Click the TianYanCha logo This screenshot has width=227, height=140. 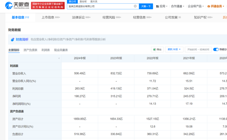[x=17, y=5]
